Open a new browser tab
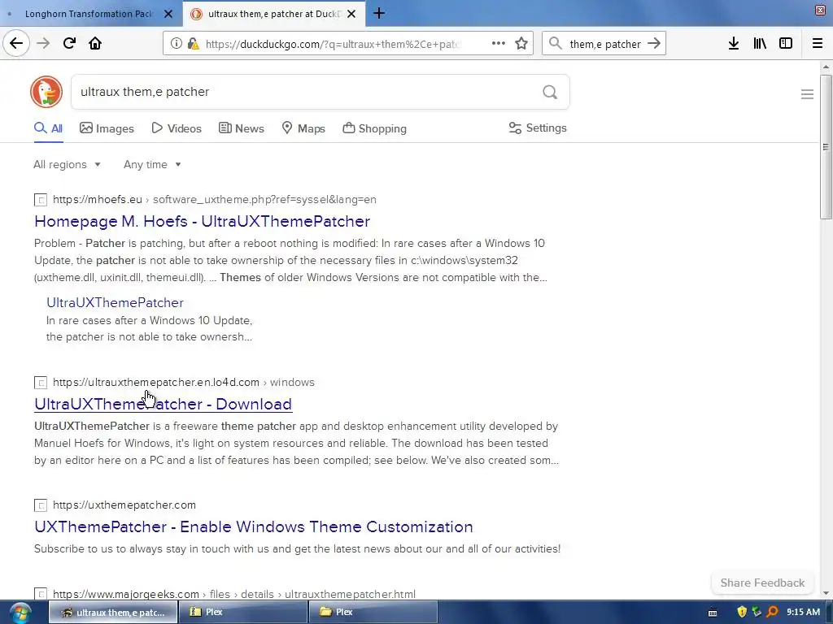Viewport: 833px width, 624px height. (379, 13)
